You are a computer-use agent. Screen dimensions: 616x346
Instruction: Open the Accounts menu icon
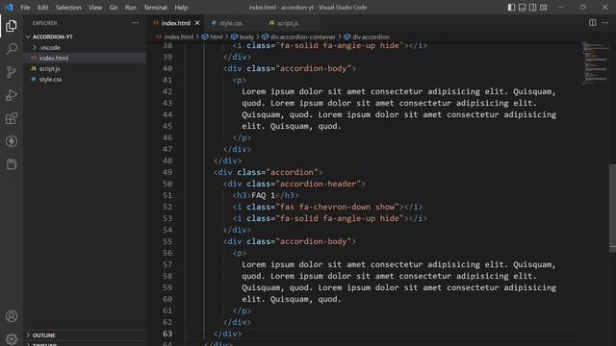point(12,316)
